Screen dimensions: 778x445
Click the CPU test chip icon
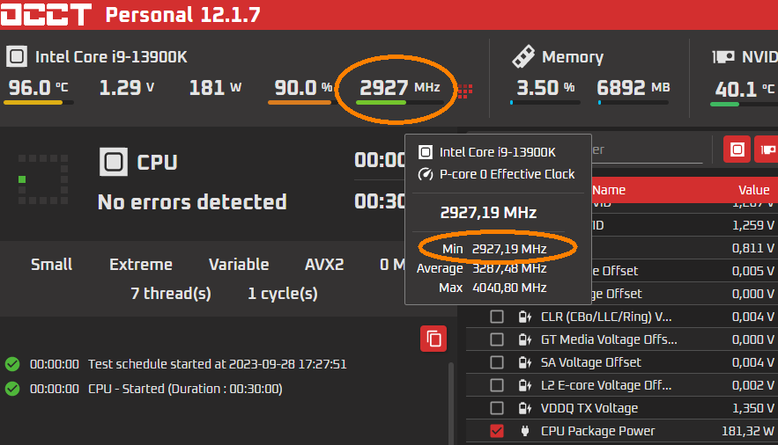coord(113,162)
